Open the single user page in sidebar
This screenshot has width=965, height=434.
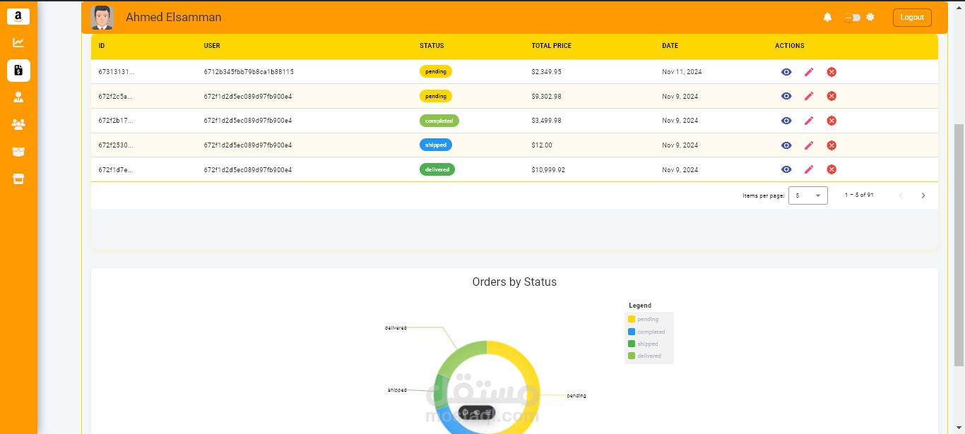point(18,97)
